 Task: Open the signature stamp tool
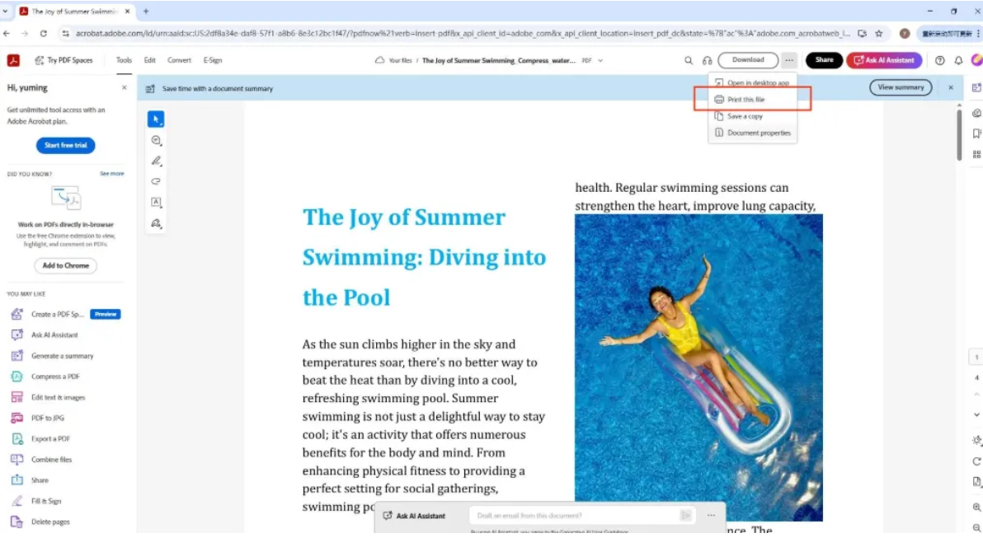(x=156, y=223)
